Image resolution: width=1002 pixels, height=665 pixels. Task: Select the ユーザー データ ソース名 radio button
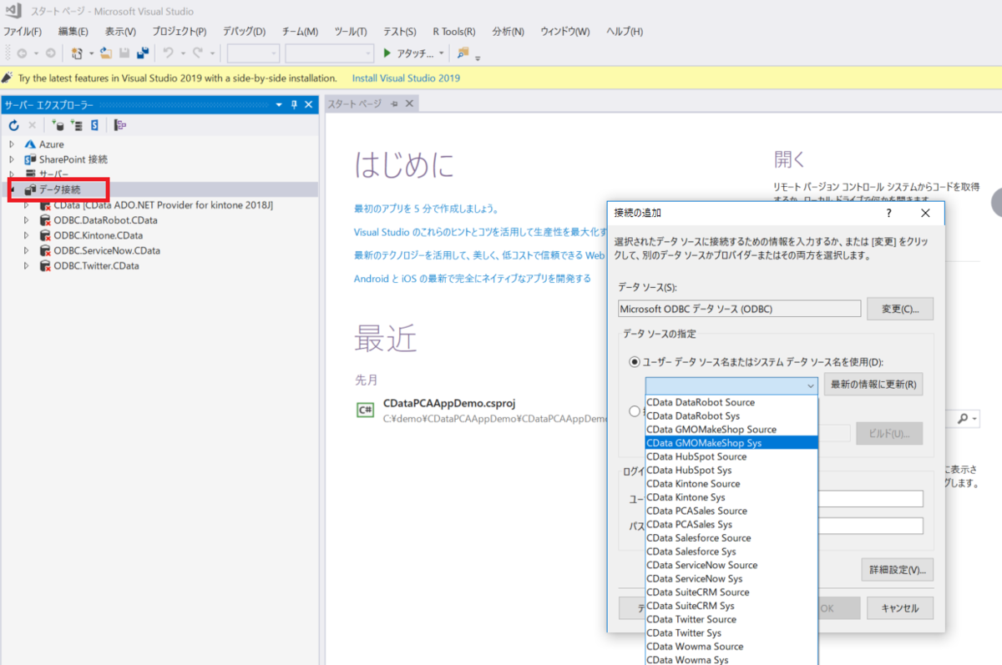pyautogui.click(x=635, y=362)
